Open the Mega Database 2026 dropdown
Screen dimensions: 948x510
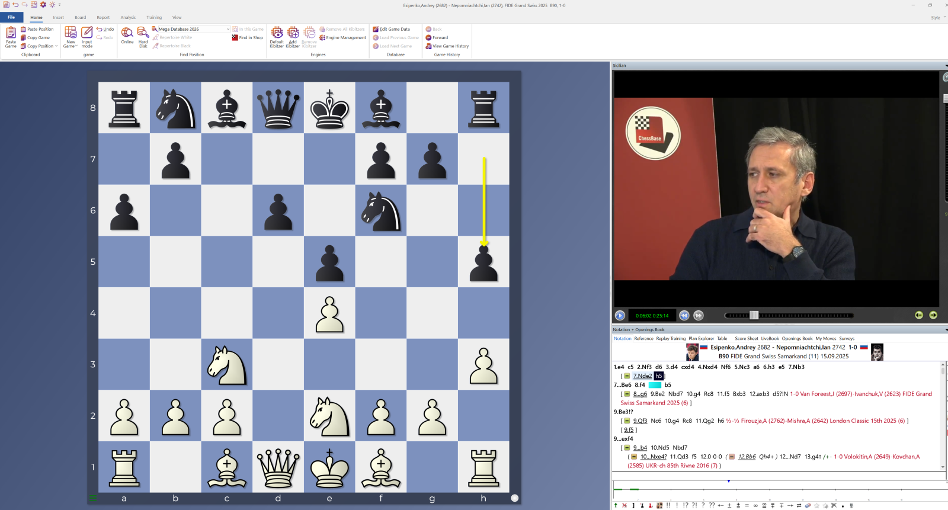coord(228,29)
